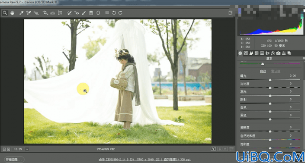Open the Basic panel flyout menu
The height and width of the screenshot is (163, 305).
(x=304, y=58)
